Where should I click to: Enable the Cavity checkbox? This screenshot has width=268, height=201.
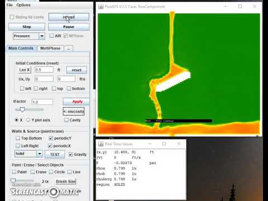tap(66, 120)
